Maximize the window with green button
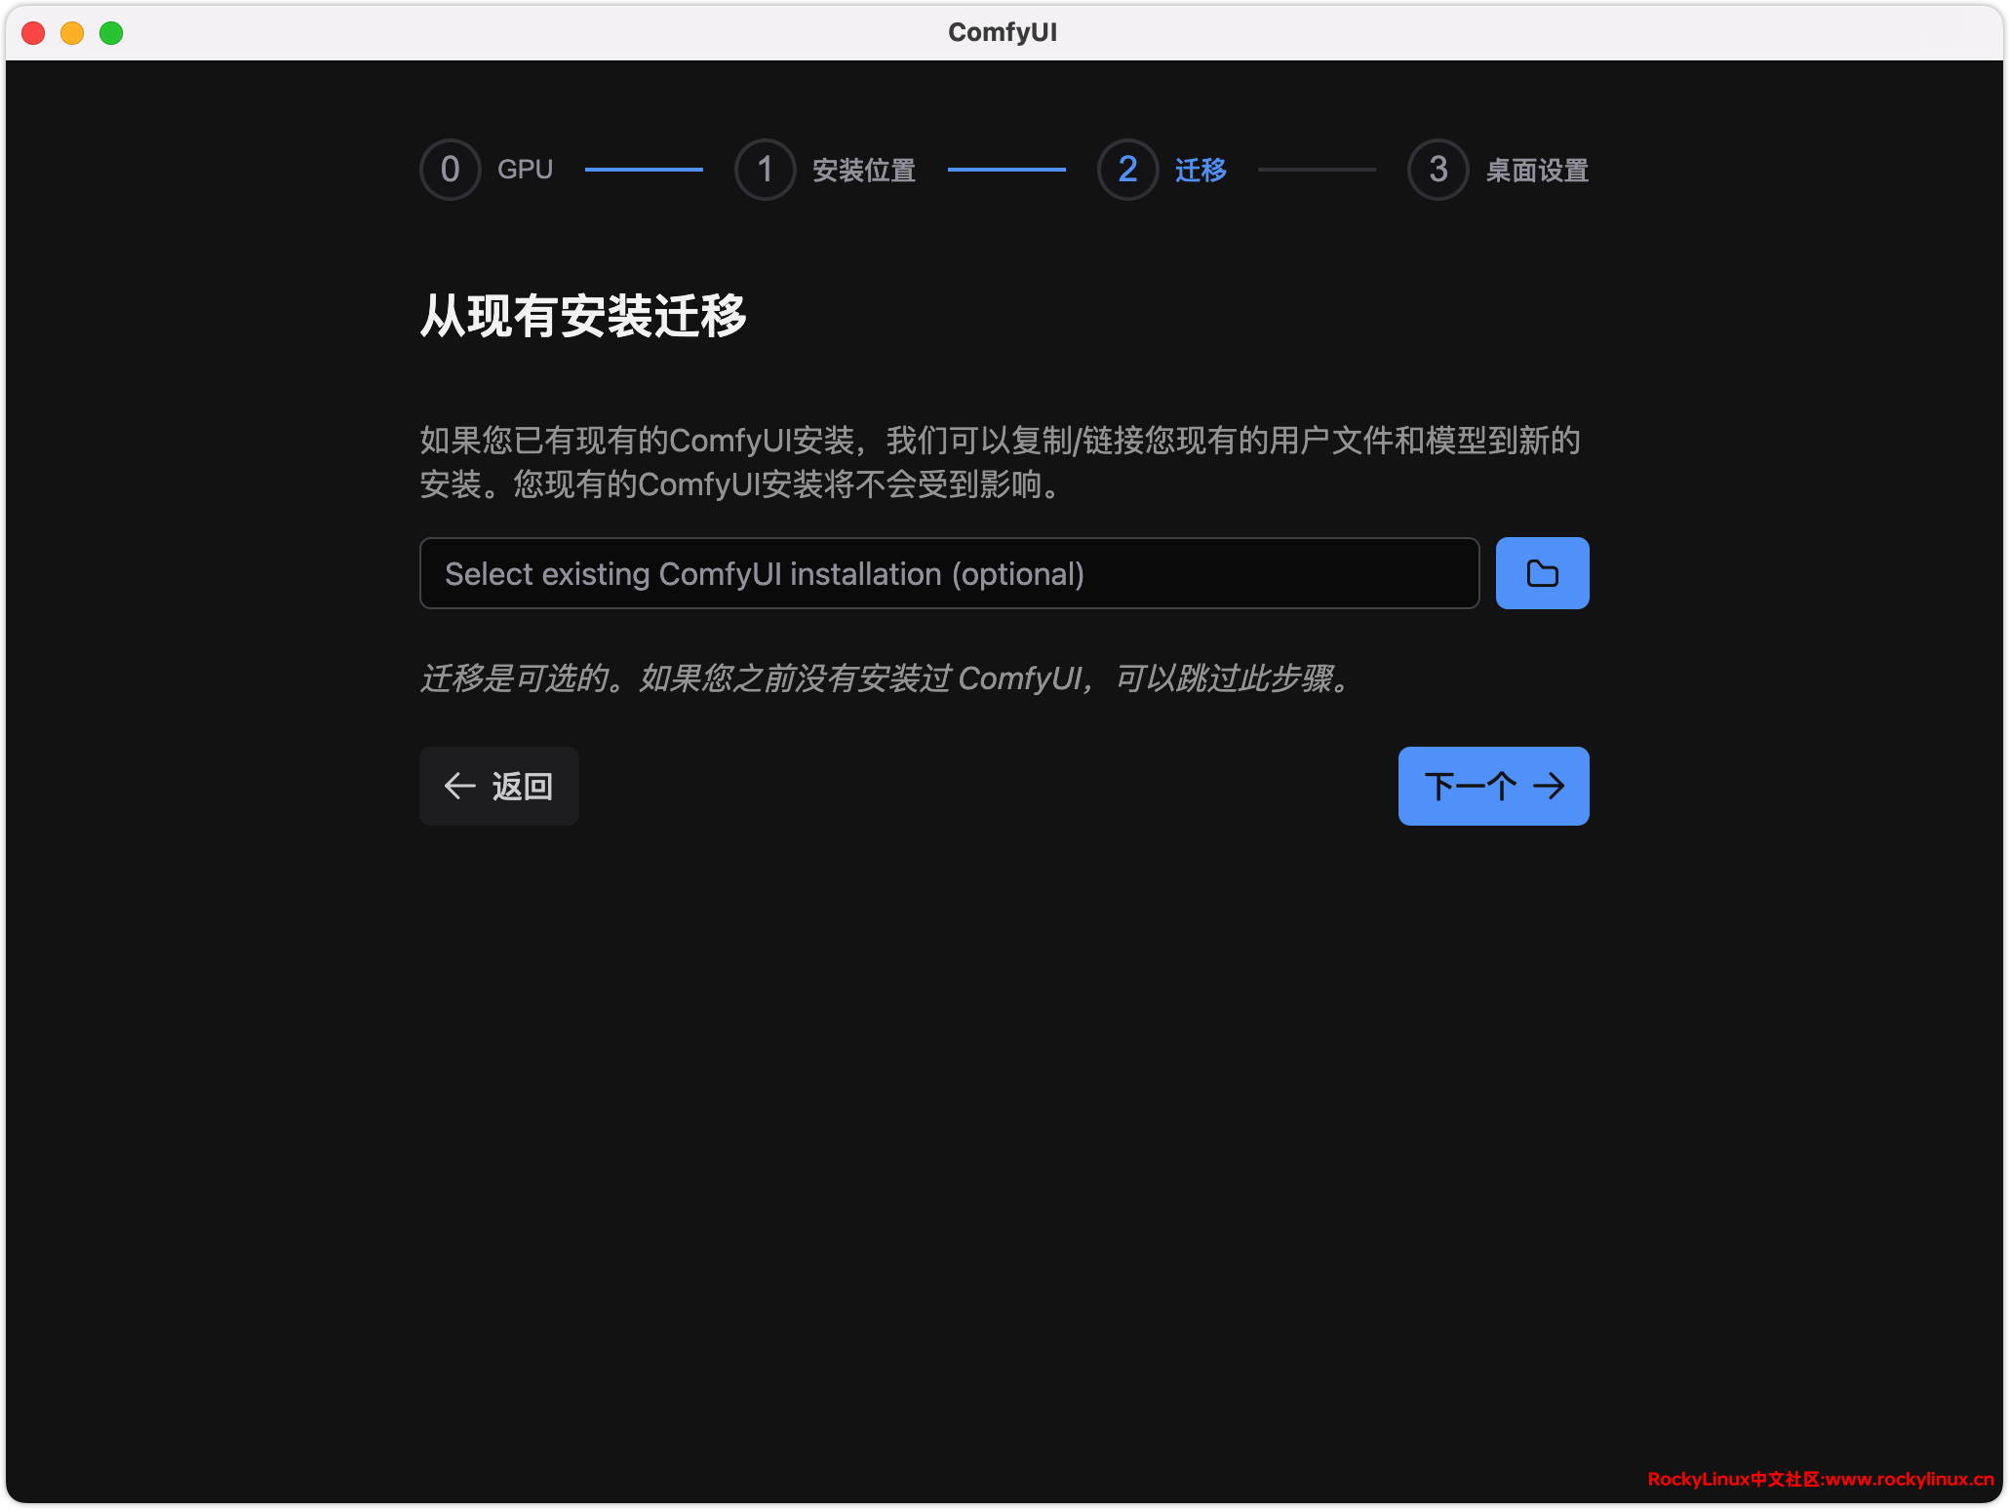 [111, 33]
